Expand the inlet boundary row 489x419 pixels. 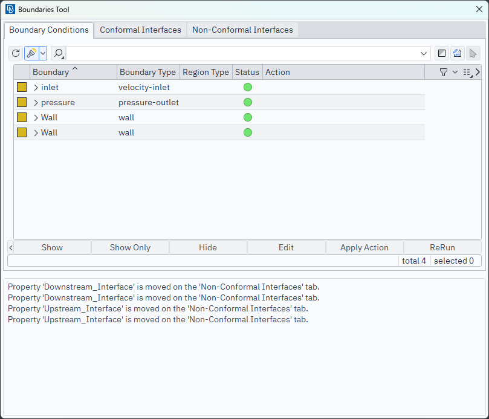click(36, 87)
